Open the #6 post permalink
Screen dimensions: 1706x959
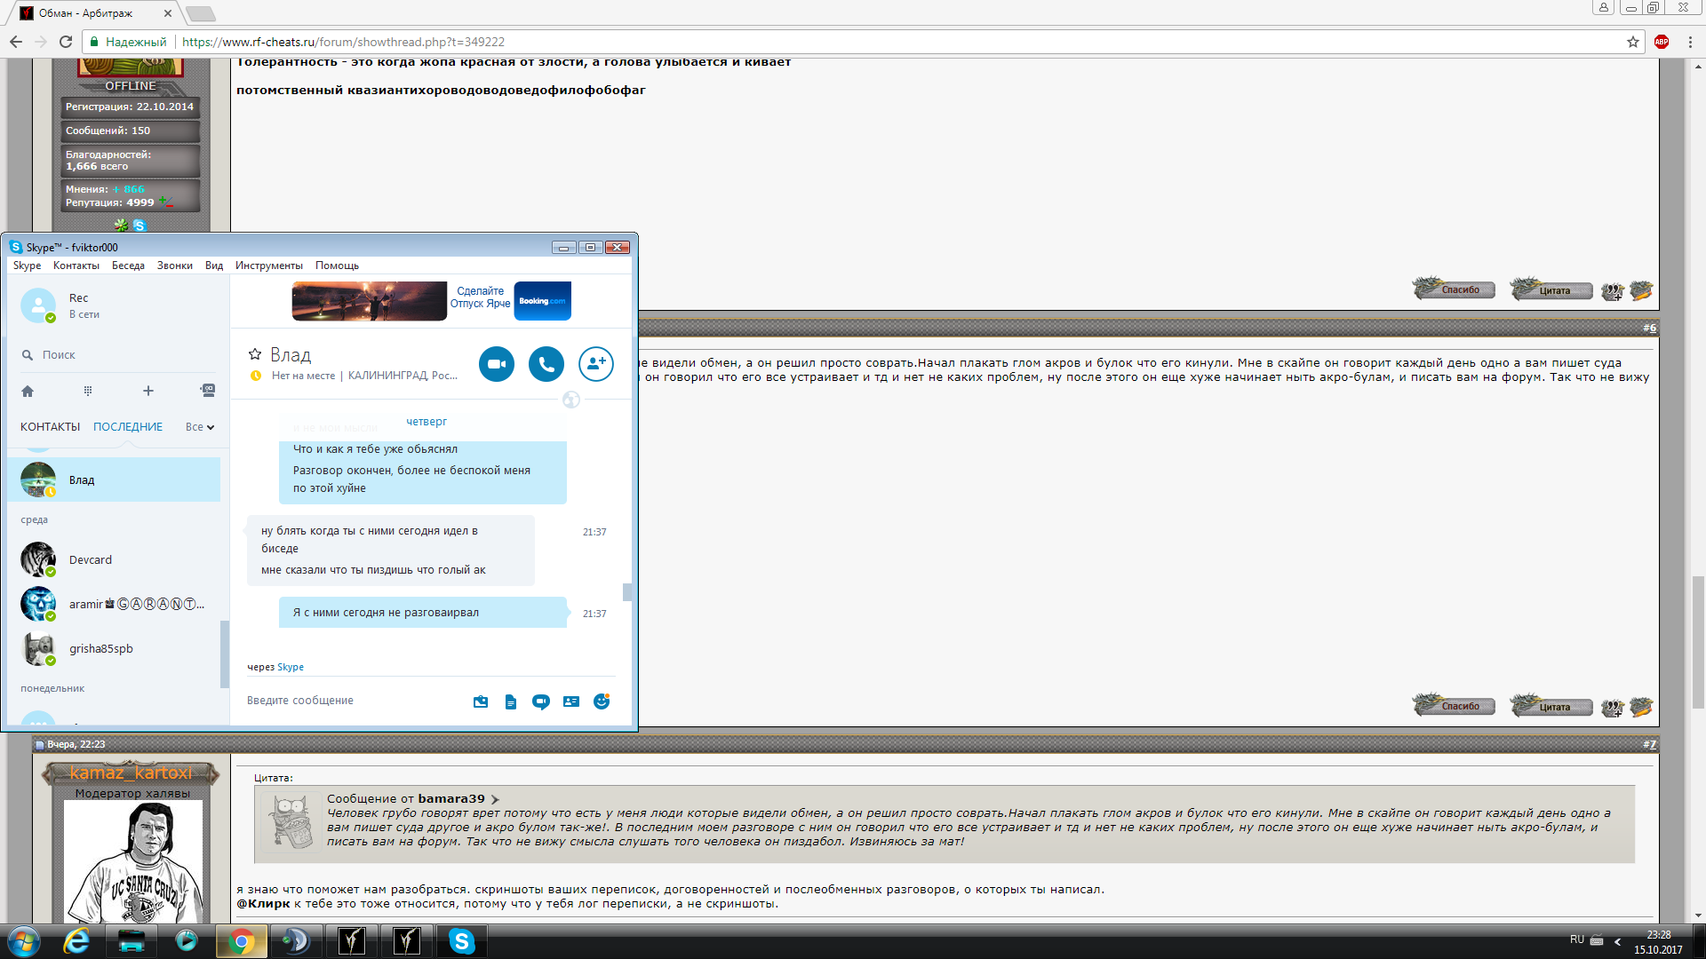pos(1649,328)
